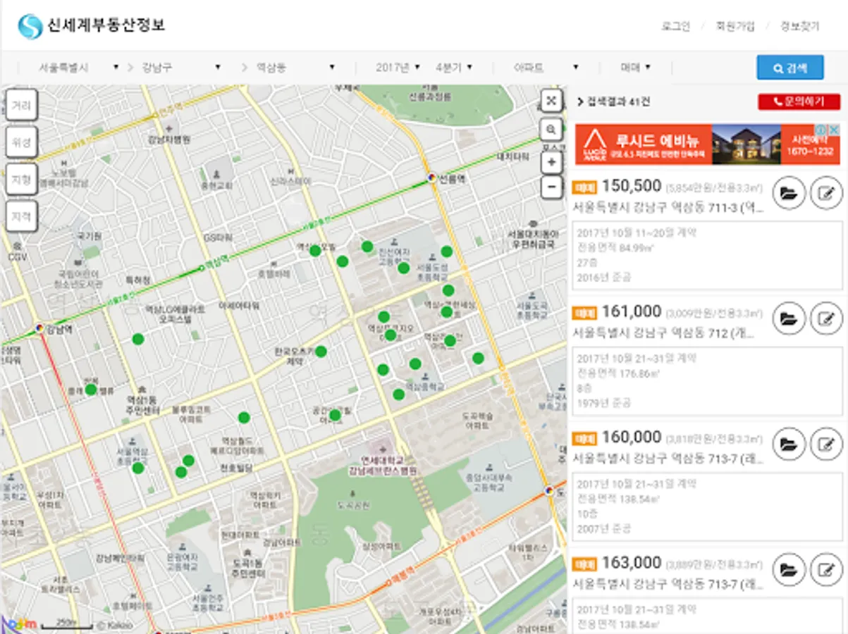Click 2007년 준공 detail text

click(x=604, y=528)
